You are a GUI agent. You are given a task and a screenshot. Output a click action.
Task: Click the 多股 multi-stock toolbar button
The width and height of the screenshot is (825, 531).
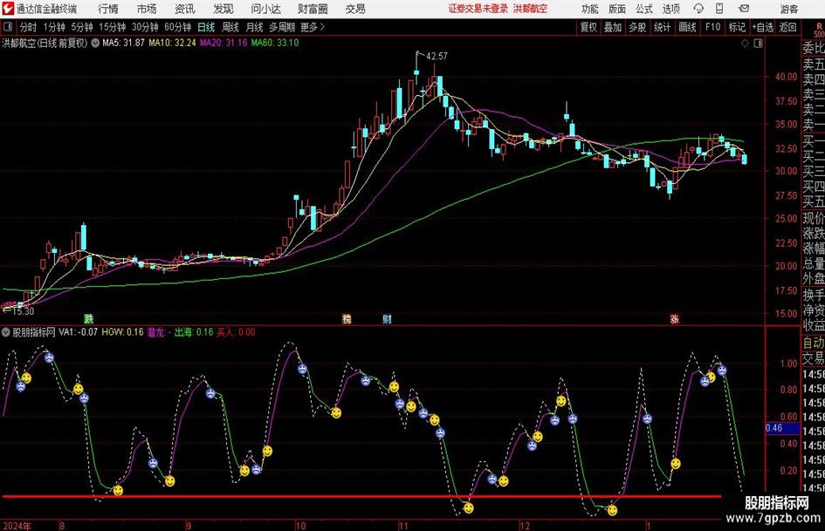coord(637,27)
